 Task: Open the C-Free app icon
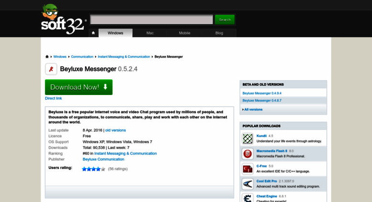[248, 169]
